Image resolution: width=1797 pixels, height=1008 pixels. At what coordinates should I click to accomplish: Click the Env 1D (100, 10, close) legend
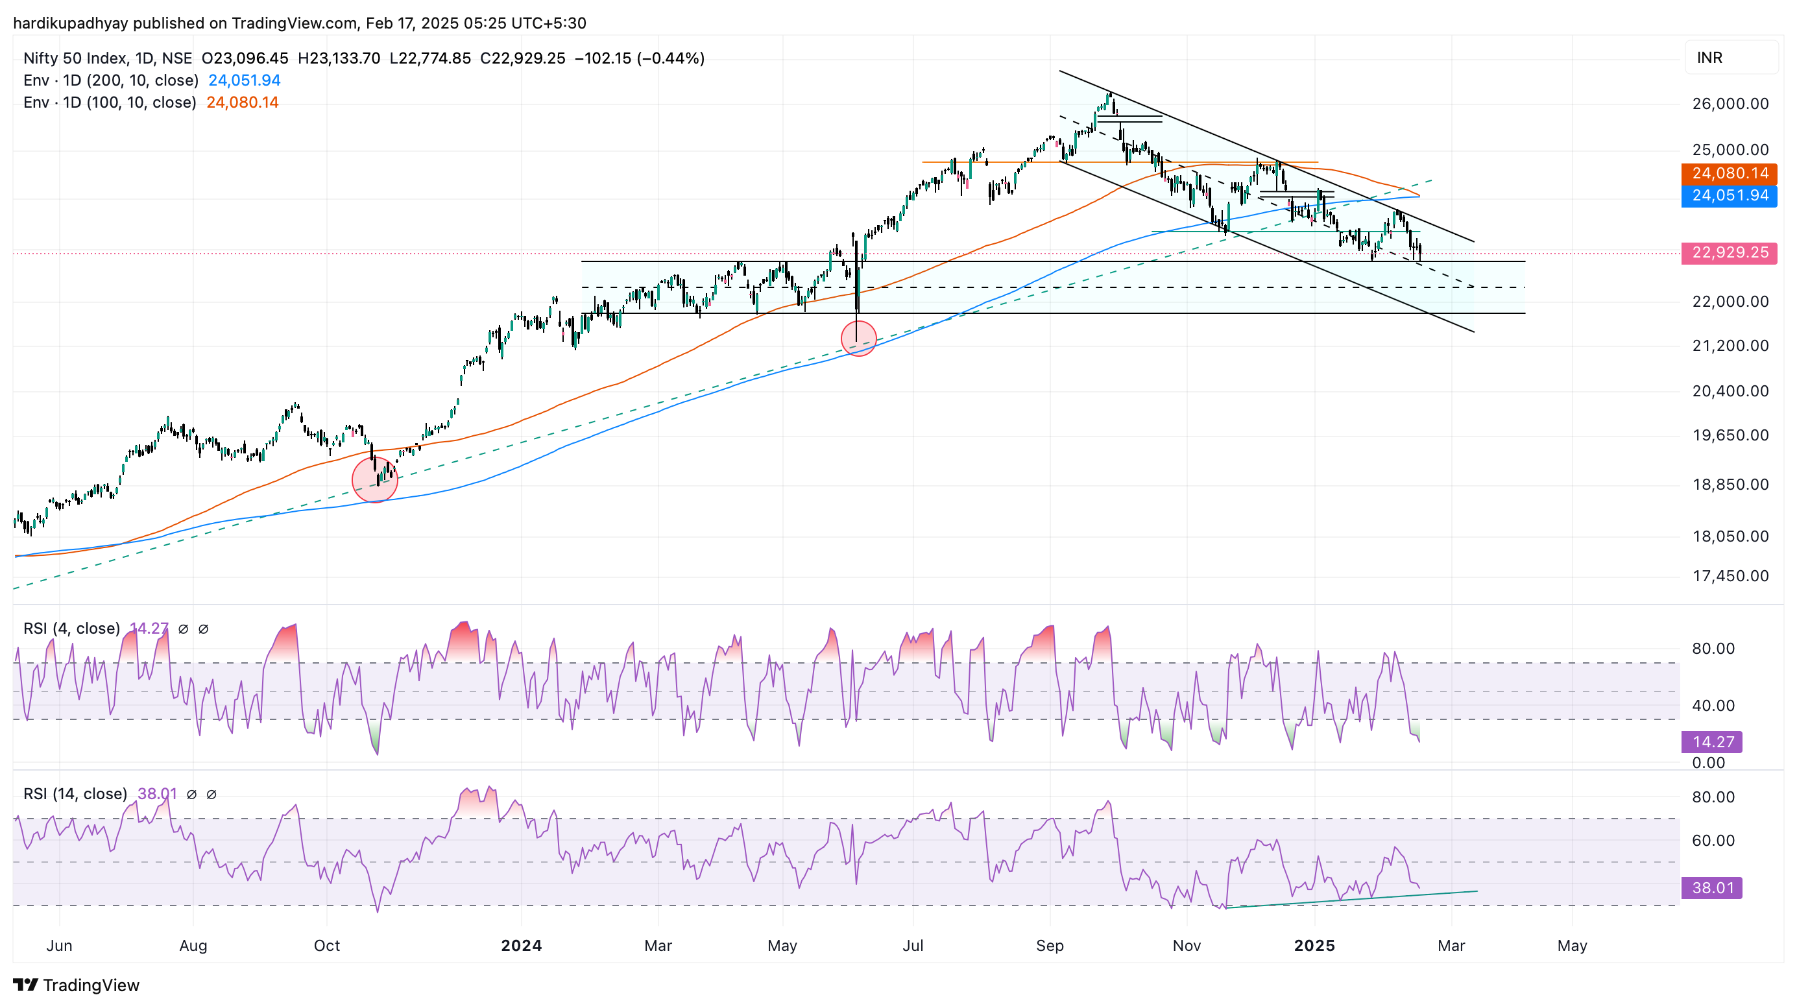[110, 102]
